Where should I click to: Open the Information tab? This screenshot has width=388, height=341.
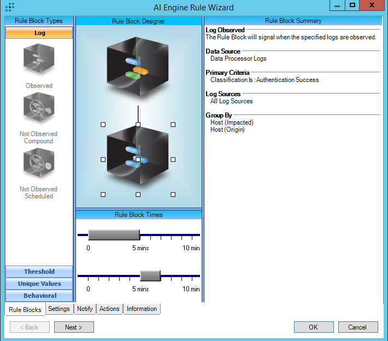[142, 309]
